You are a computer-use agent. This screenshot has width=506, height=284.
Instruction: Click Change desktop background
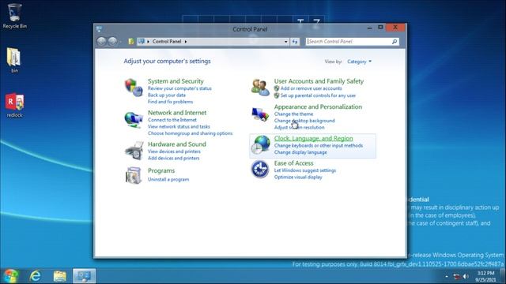pos(304,121)
